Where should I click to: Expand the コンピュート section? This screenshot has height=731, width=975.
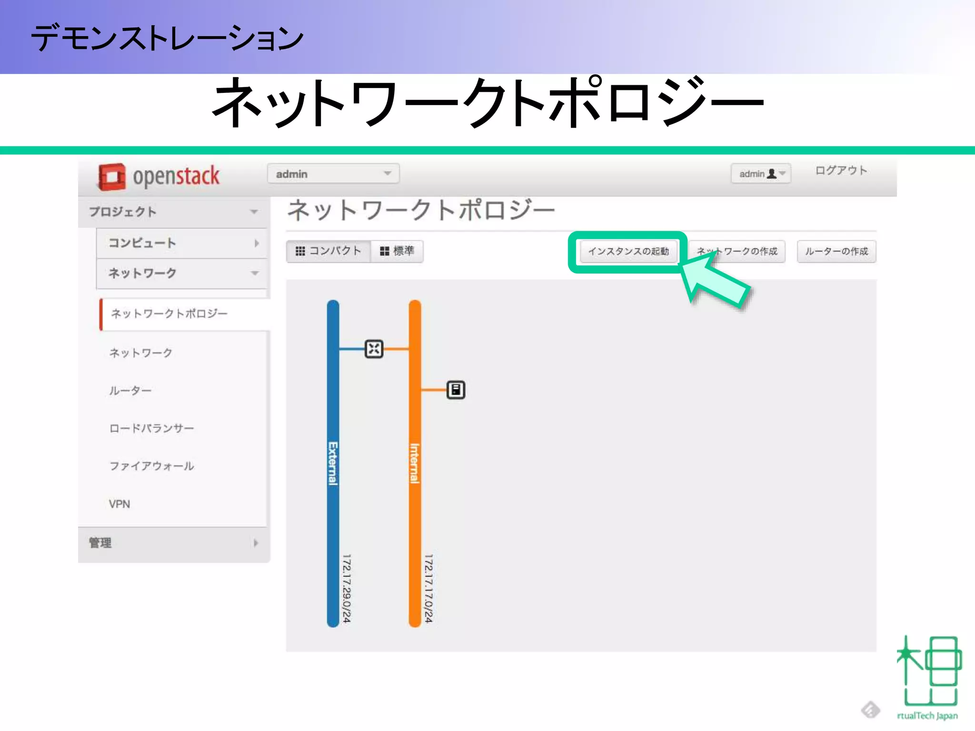[x=182, y=243]
